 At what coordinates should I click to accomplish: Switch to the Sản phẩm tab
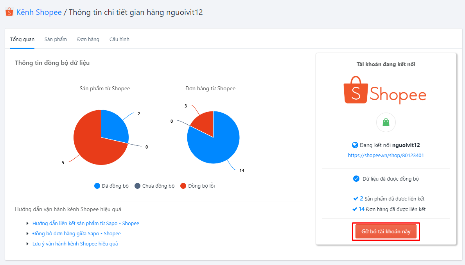click(56, 39)
